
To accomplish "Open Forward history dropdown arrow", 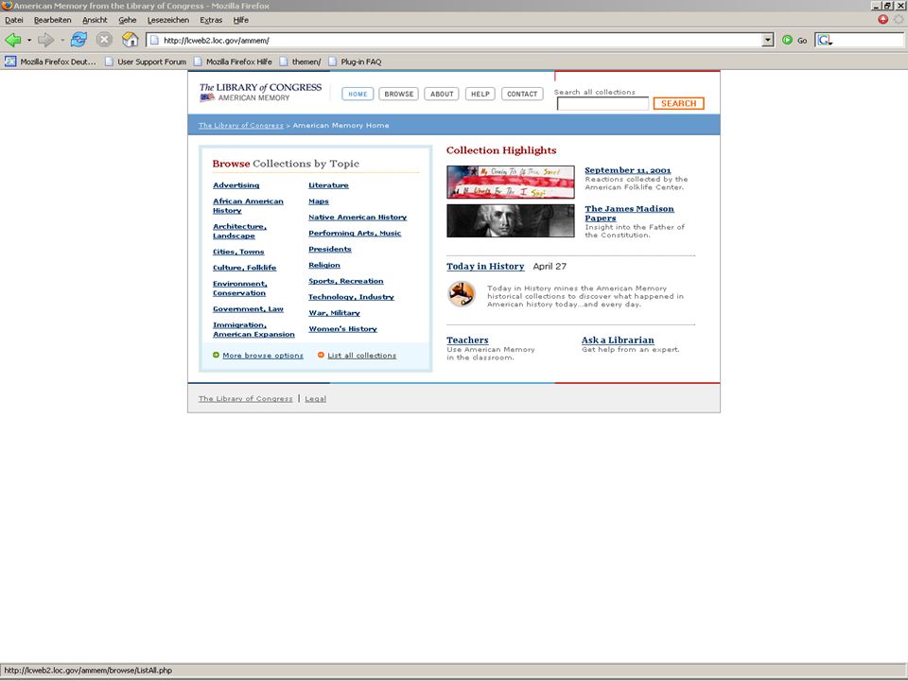I will click(x=62, y=40).
